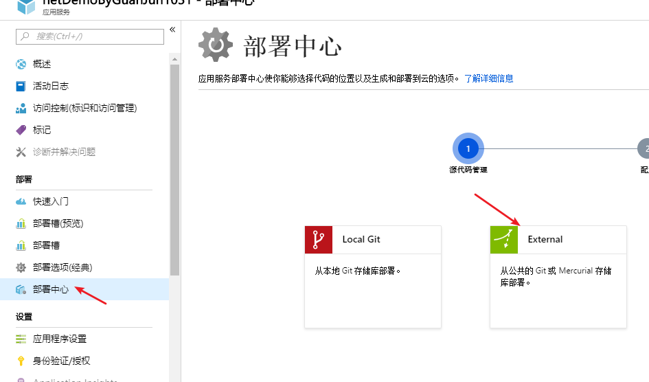Click the Local Git red branch icon
Viewport: 649px width, 382px height.
point(319,240)
